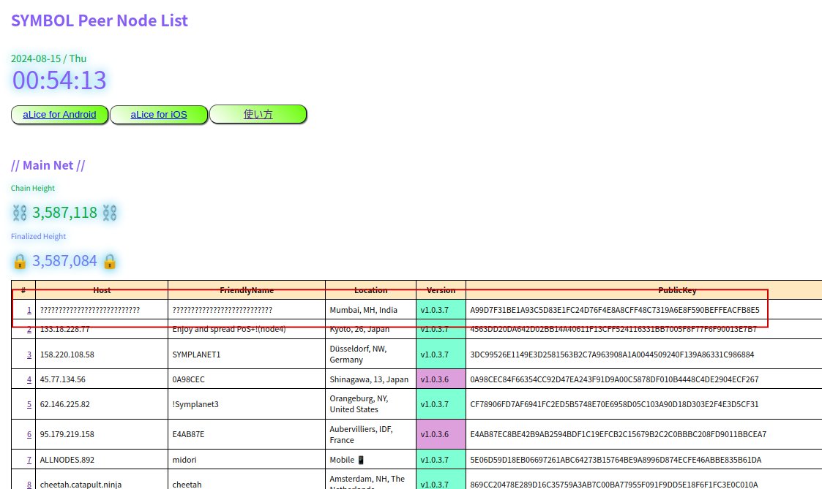Click public key starting 3DC99526E114

click(x=612, y=355)
